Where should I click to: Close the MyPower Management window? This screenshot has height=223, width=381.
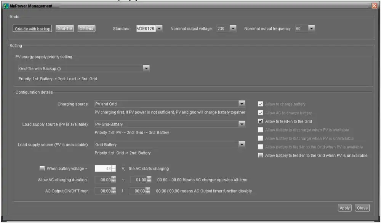click(374, 6)
